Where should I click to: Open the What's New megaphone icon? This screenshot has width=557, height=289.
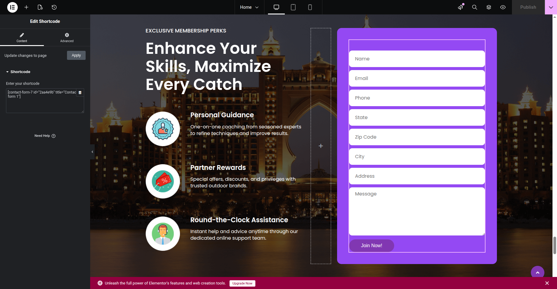[x=461, y=7]
